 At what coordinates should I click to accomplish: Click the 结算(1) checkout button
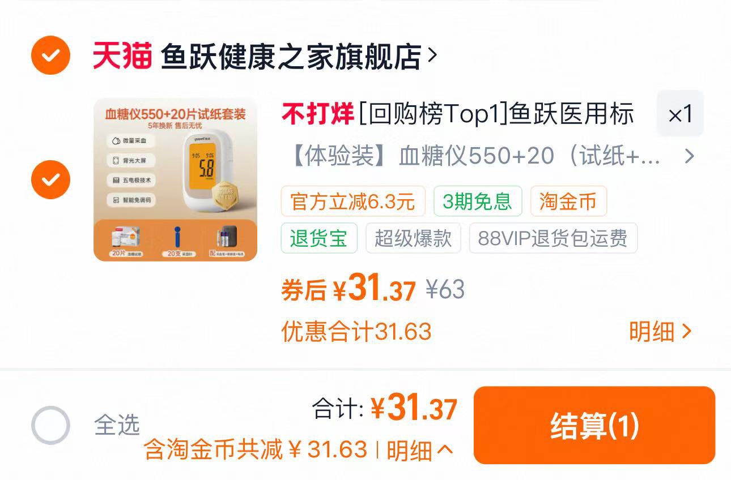(x=594, y=425)
